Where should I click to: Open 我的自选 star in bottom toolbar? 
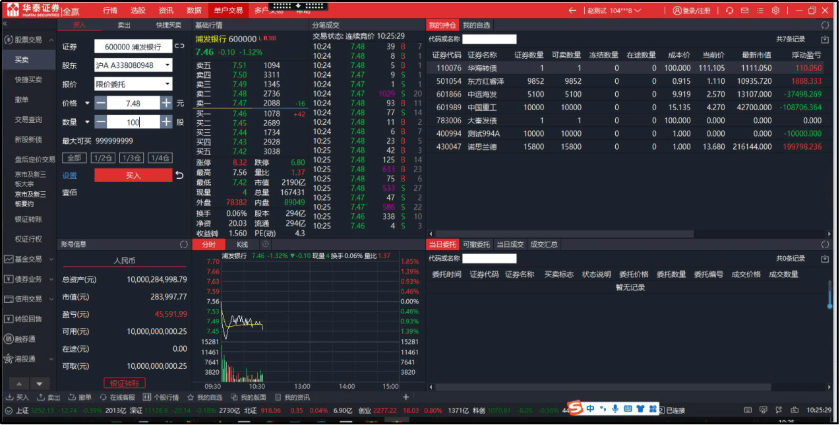tap(205, 397)
